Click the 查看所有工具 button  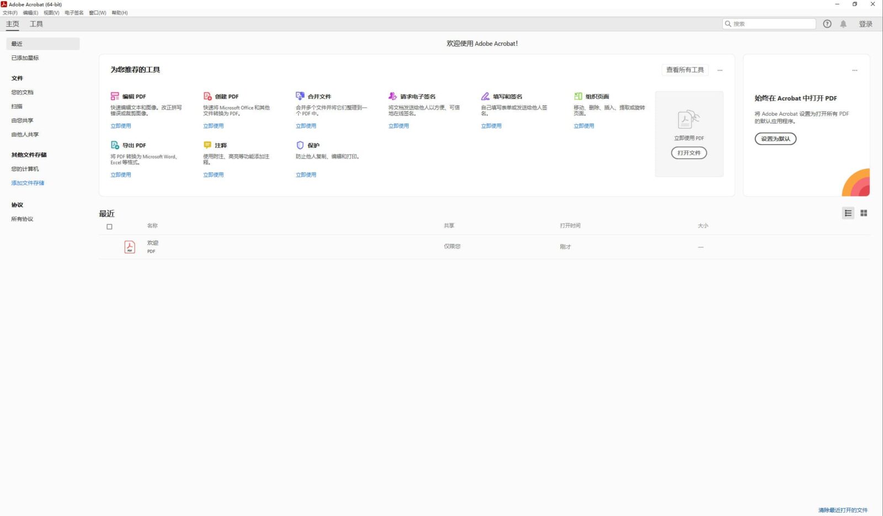tap(685, 70)
